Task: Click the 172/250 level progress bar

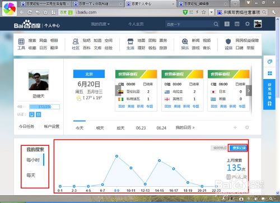Action: (x=44, y=107)
